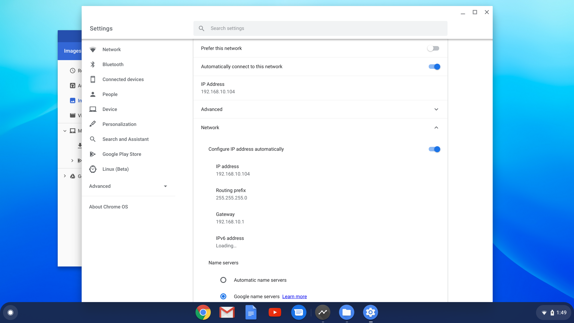
Task: Click the Files app icon in taskbar
Action: [346, 312]
